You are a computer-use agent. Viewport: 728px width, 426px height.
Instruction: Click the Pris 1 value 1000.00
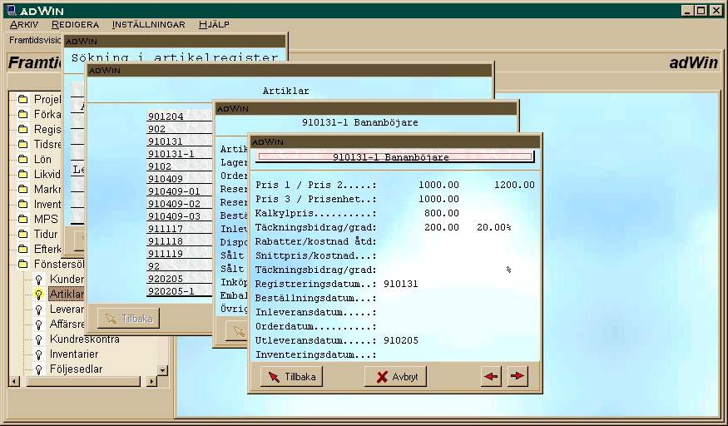pyautogui.click(x=438, y=185)
